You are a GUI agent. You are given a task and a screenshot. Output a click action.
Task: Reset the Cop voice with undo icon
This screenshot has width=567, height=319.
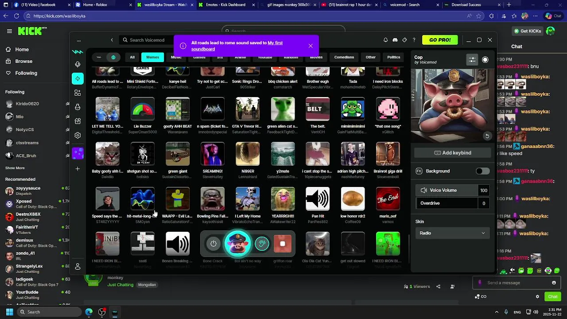pyautogui.click(x=487, y=136)
